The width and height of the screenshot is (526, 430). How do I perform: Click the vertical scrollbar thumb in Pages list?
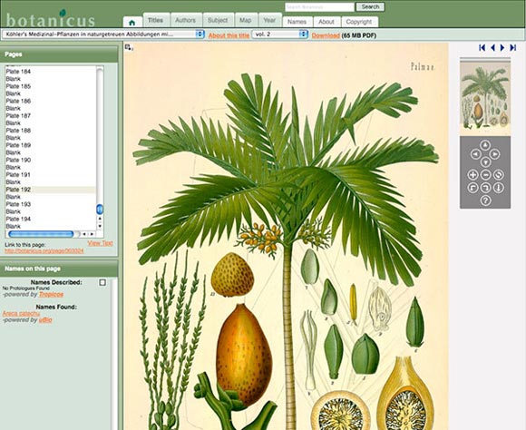[x=100, y=210]
